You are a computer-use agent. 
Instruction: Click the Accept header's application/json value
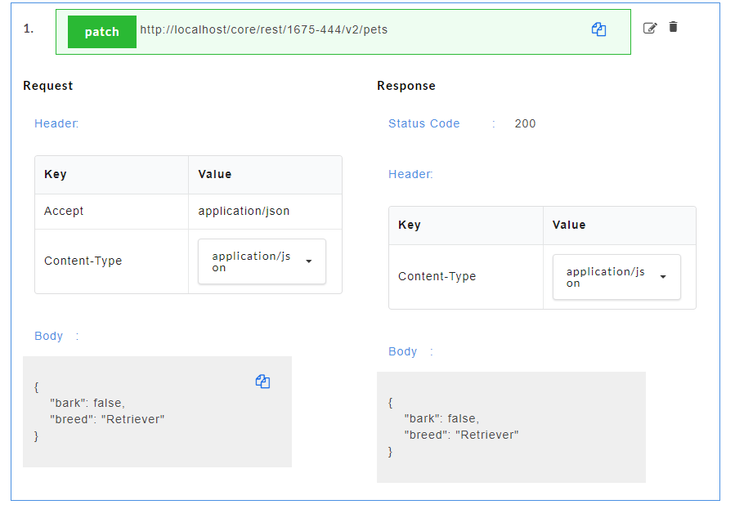244,211
